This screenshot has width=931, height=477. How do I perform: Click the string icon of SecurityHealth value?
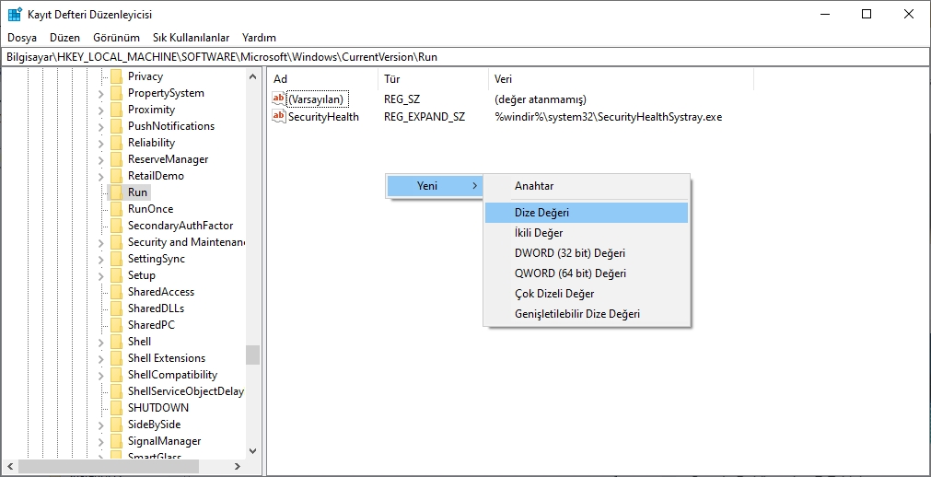click(x=278, y=116)
